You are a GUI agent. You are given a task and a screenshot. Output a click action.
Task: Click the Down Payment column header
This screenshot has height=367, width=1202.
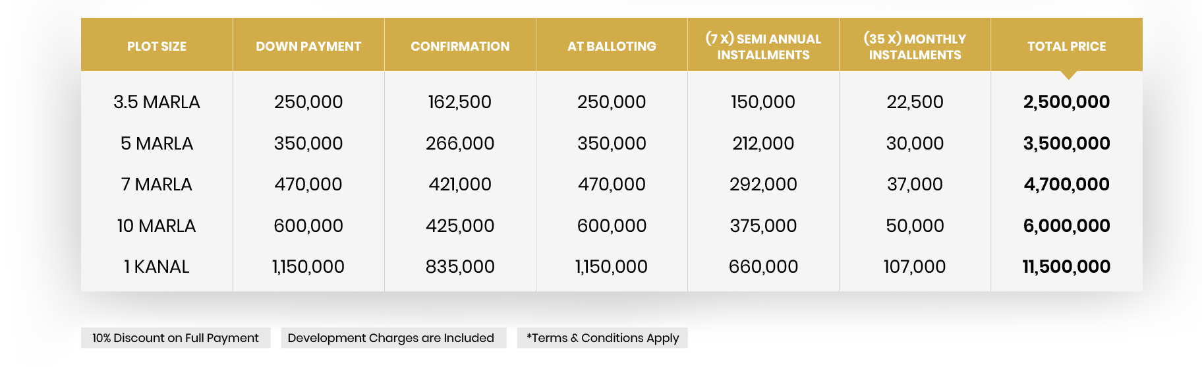pyautogui.click(x=308, y=46)
